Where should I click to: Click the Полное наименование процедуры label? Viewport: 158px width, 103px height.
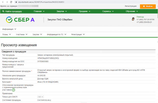16,71
